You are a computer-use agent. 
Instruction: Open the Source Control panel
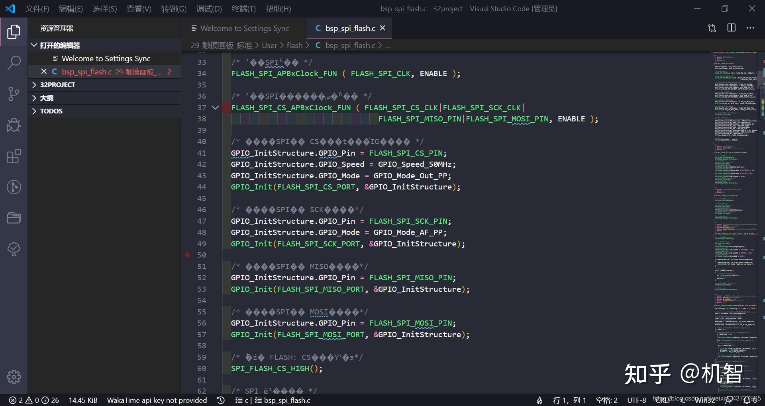14,94
